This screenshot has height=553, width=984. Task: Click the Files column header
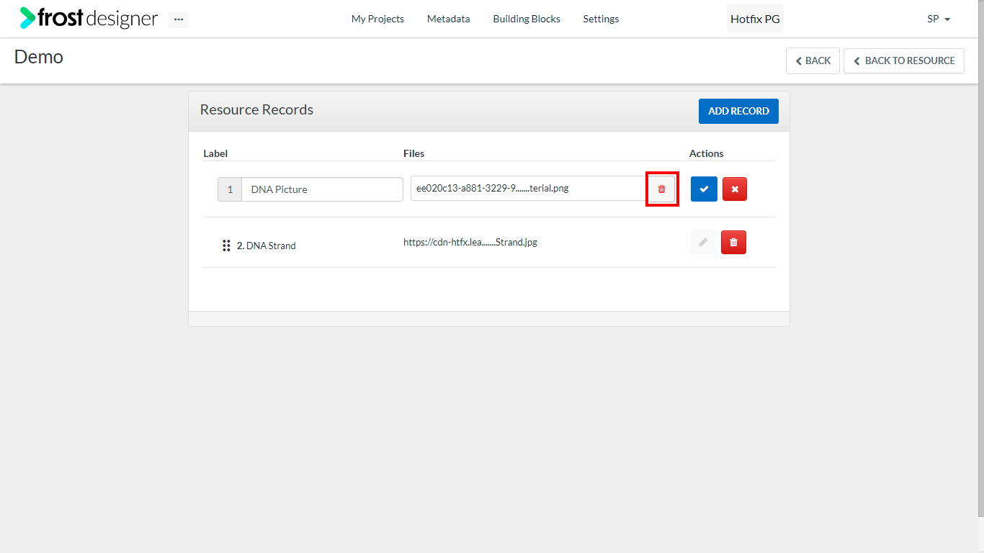click(x=413, y=153)
